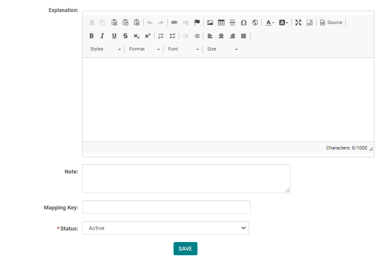Viewport: 386px width, 260px height.
Task: Expand the Format dropdown
Action: click(x=144, y=49)
